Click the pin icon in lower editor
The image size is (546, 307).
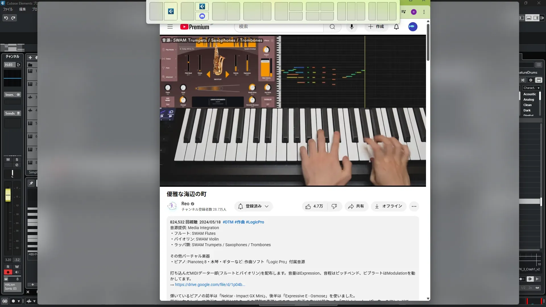coord(31,183)
